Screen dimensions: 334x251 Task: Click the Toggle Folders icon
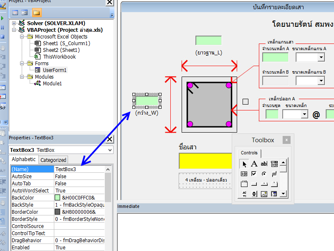coord(37,13)
